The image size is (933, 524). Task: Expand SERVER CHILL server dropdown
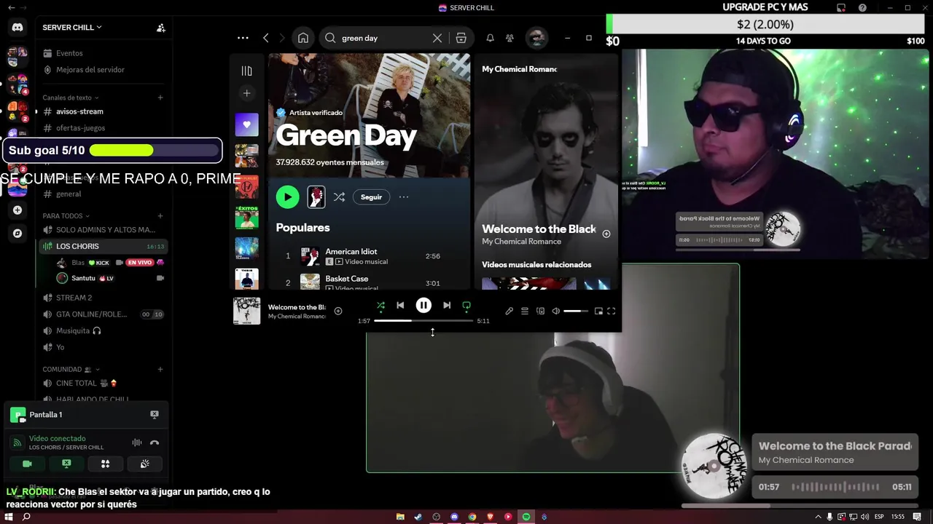[72, 28]
